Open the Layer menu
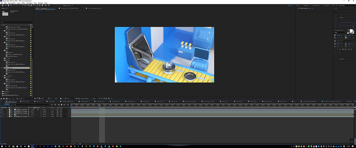The width and height of the screenshot is (356, 148). coord(19,3)
